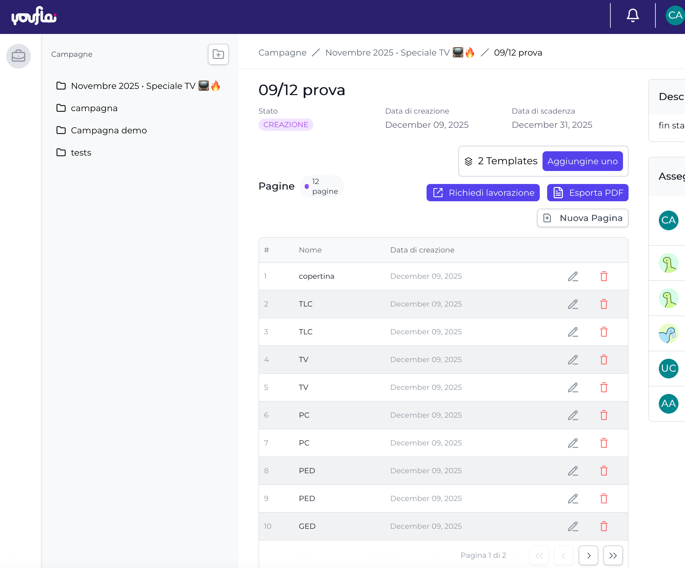Image resolution: width=685 pixels, height=568 pixels.
Task: Open the briefcase campaigns sidebar icon
Action: [19, 56]
